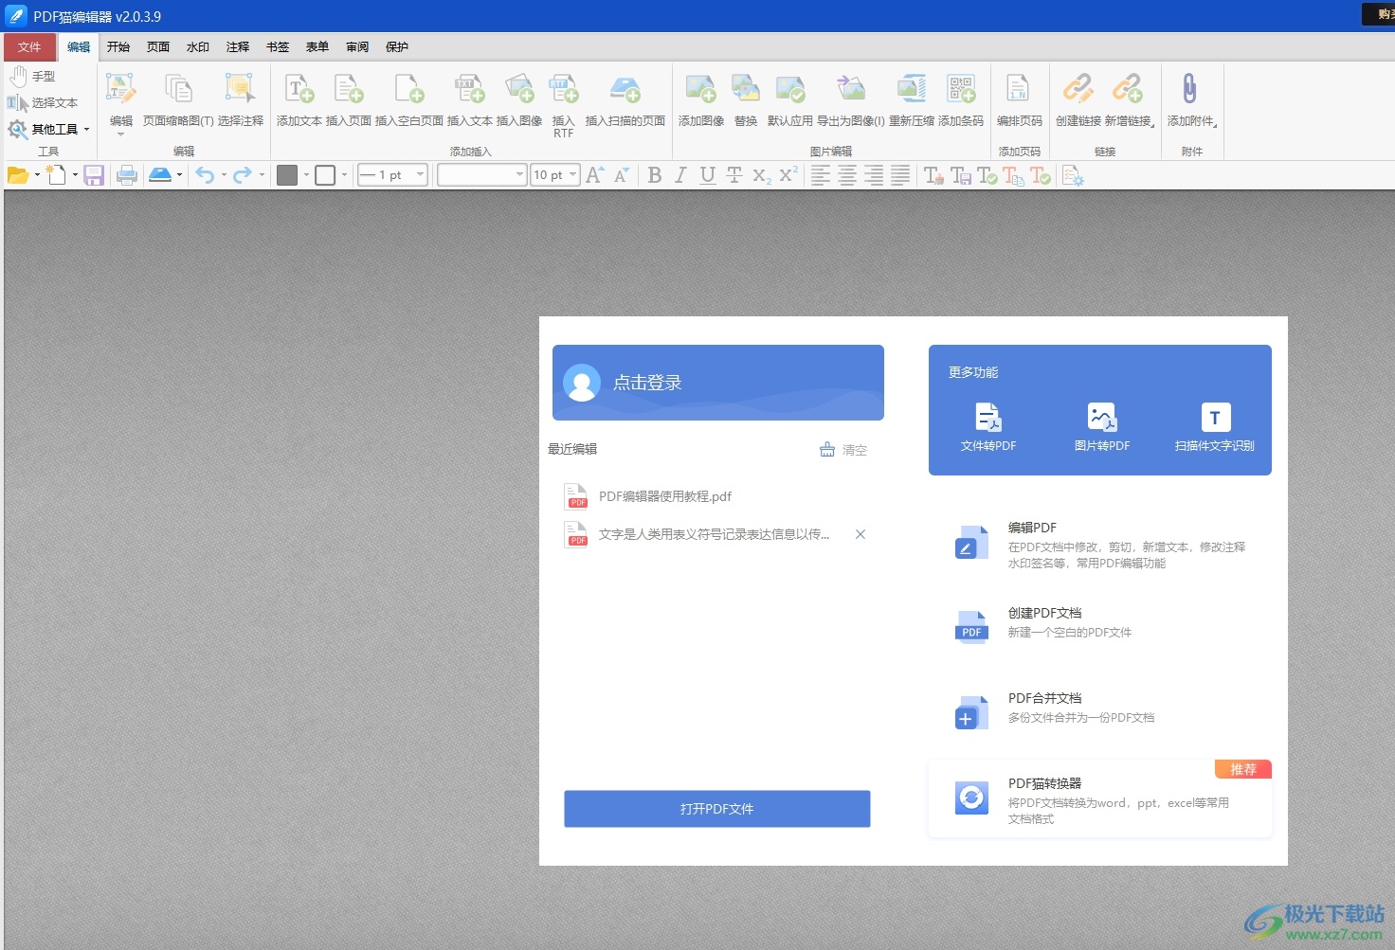
Task: Open the 文件 menu
Action: point(29,47)
